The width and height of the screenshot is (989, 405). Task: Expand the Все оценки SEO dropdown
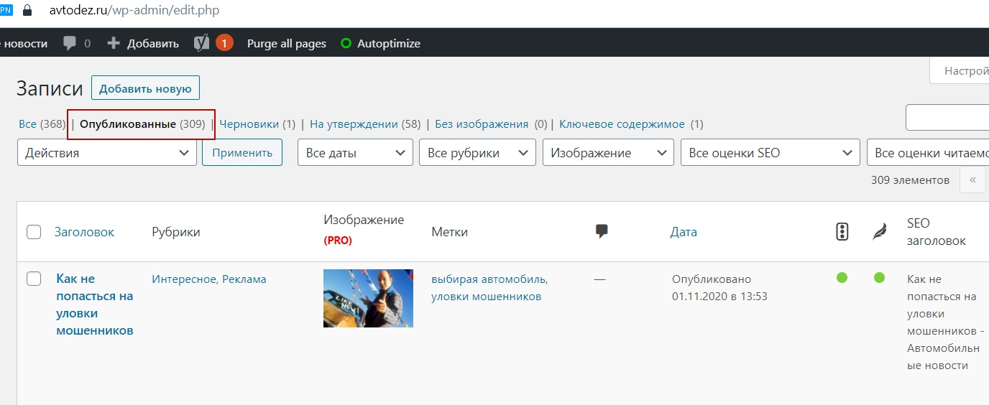[770, 152]
